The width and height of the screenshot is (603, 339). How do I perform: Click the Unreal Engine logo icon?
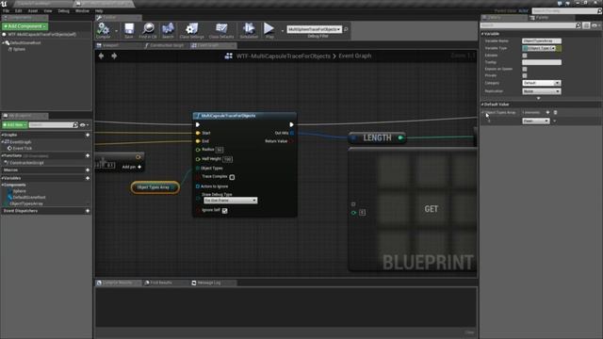tap(4, 4)
